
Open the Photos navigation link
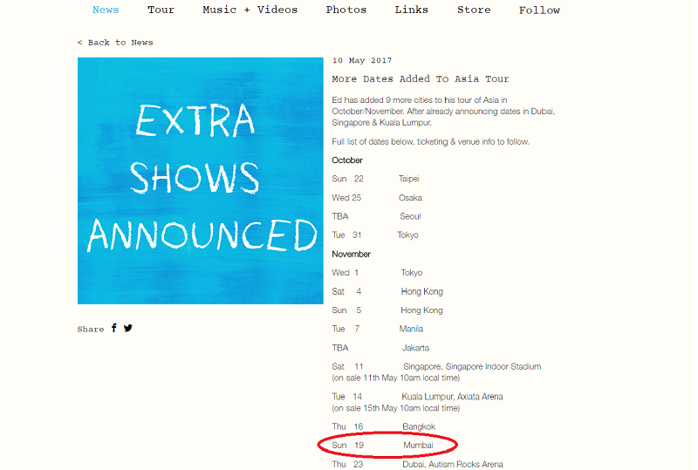click(x=346, y=10)
